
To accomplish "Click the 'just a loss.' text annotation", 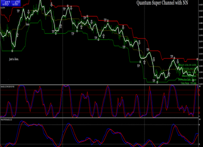I will point(14,59).
